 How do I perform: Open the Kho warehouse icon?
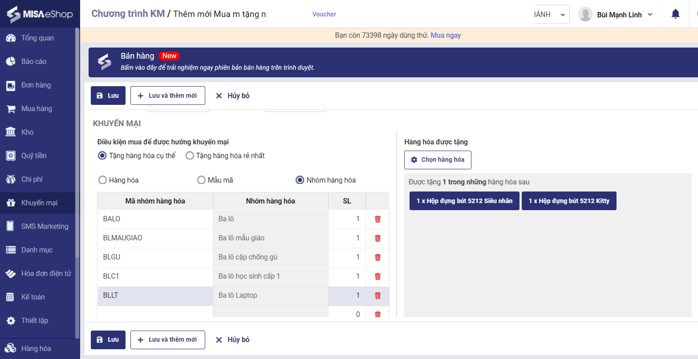coord(11,132)
